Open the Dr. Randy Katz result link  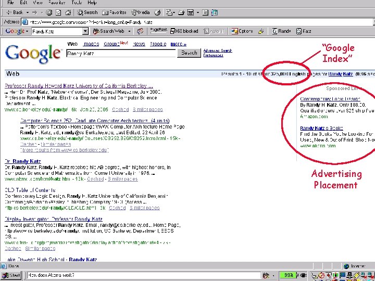23,161
